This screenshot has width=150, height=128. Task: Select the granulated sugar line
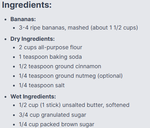tap(52, 115)
